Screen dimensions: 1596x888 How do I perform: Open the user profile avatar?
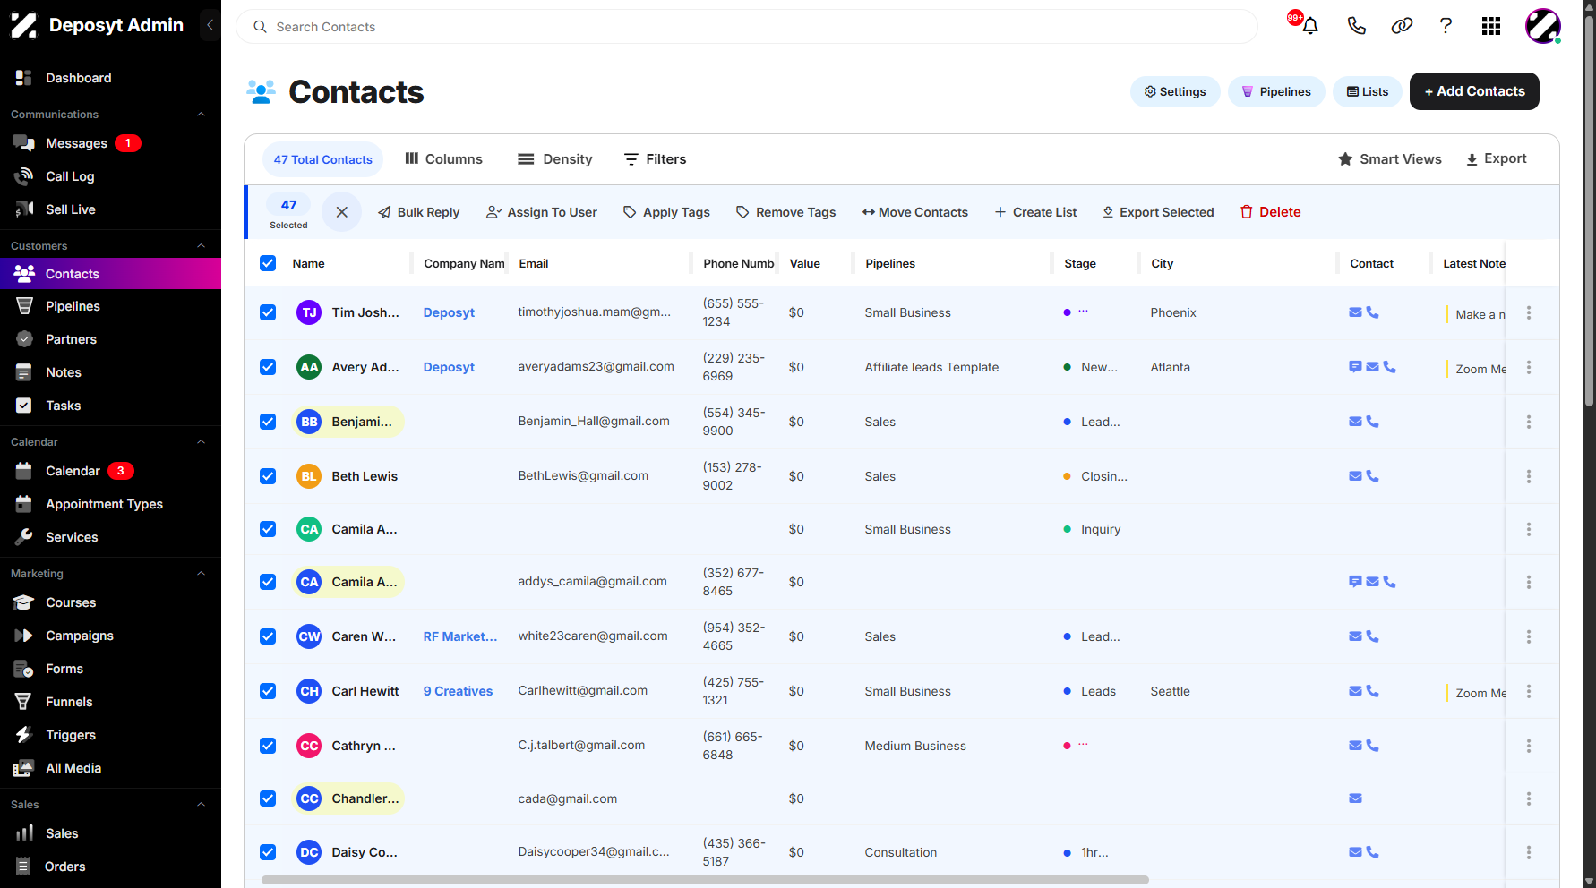pos(1543,26)
